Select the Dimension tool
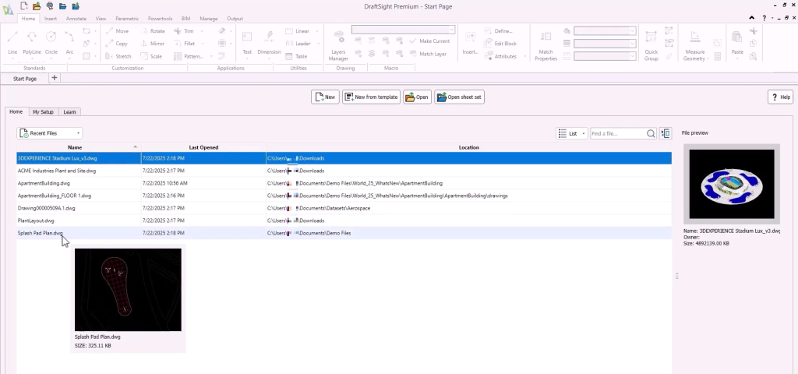 click(x=269, y=43)
